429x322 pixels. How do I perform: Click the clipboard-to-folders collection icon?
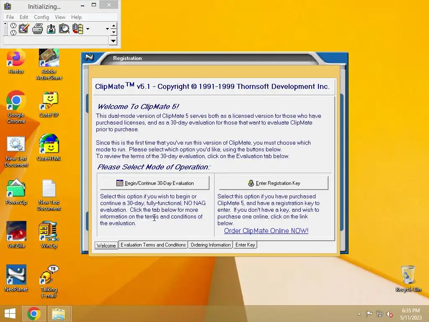pyautogui.click(x=78, y=29)
